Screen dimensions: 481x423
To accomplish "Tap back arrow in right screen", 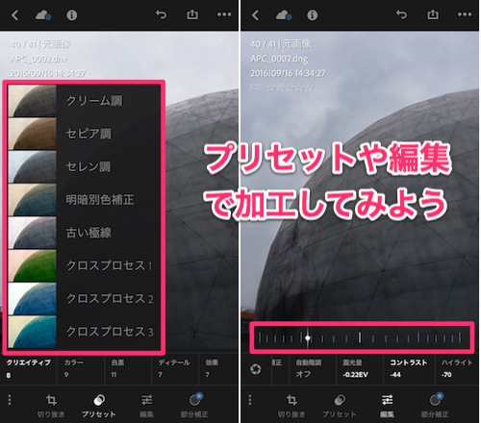I will [x=255, y=15].
